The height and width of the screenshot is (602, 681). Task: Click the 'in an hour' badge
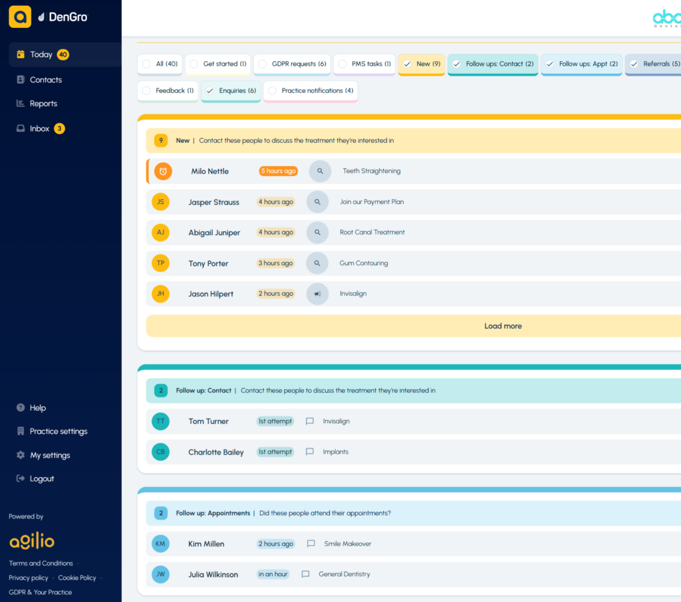273,574
